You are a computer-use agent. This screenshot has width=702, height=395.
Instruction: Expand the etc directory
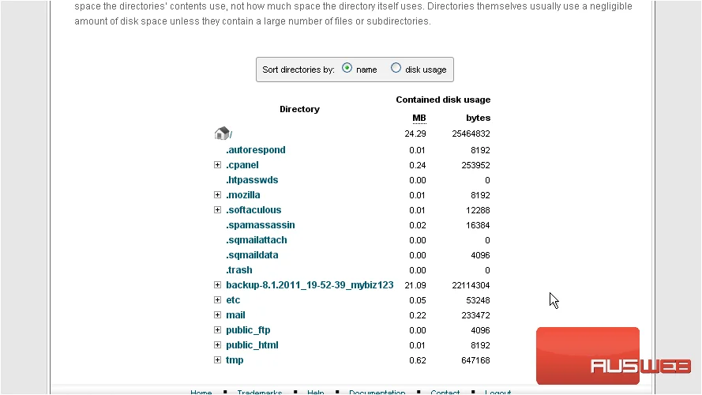218,299
